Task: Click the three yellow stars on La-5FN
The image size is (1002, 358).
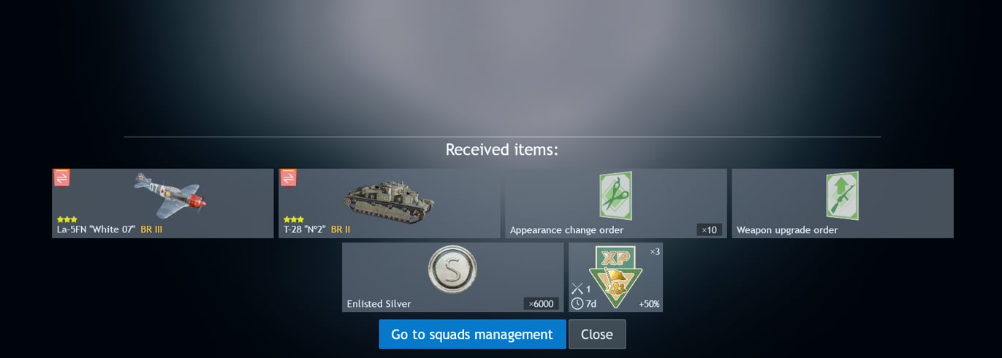Action: point(67,219)
